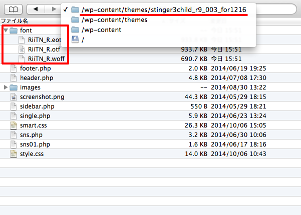Click the 2.0 KB size of footer.php
This screenshot has width=301, height=215.
pos(198,68)
